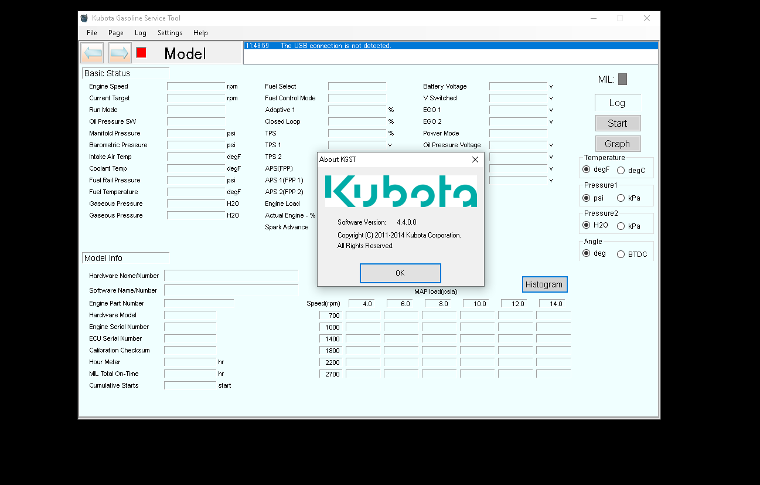The height and width of the screenshot is (485, 760).
Task: Close the About KGST dialog
Action: click(x=475, y=160)
